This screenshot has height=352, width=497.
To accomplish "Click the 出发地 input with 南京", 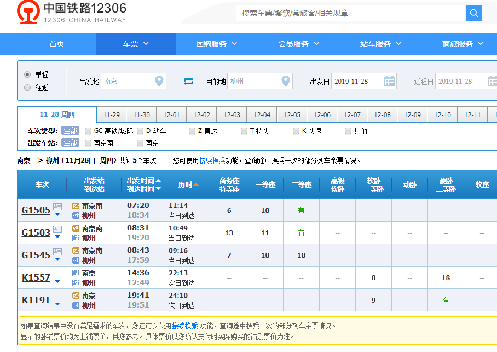I will [134, 81].
